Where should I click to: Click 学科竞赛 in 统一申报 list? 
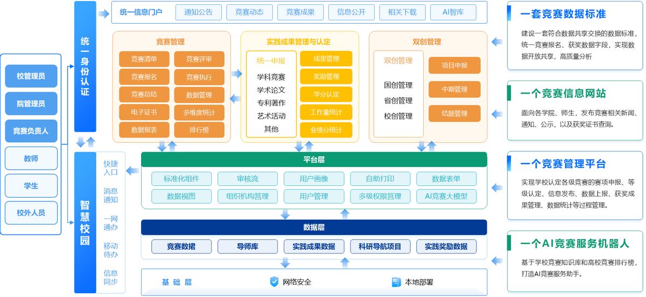(271, 77)
